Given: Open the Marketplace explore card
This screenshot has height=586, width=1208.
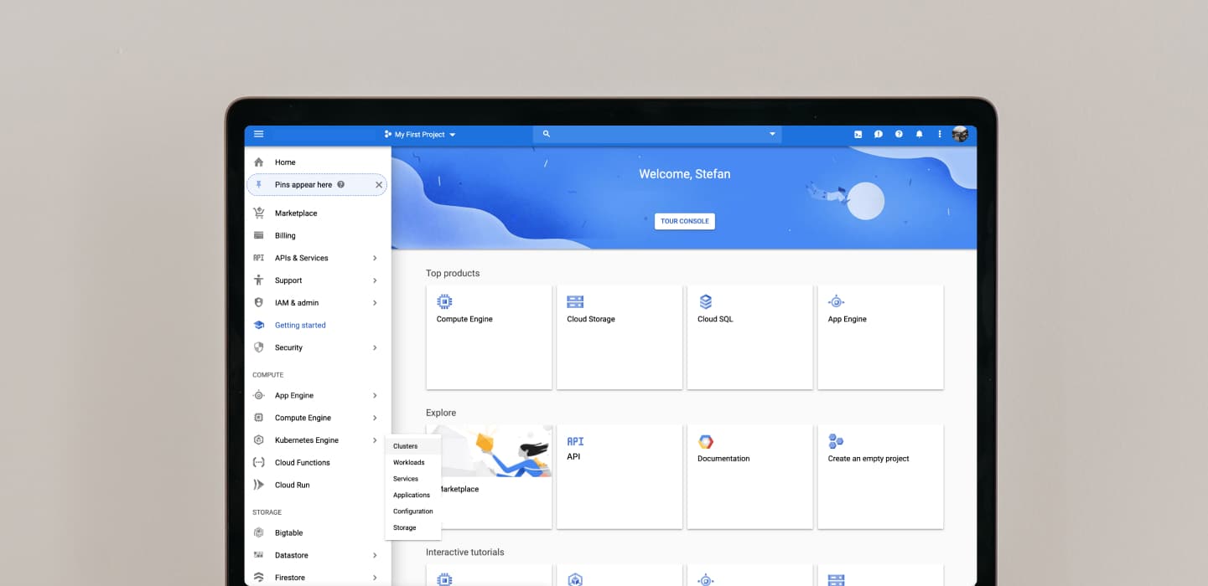Looking at the screenshot, I should tap(489, 476).
